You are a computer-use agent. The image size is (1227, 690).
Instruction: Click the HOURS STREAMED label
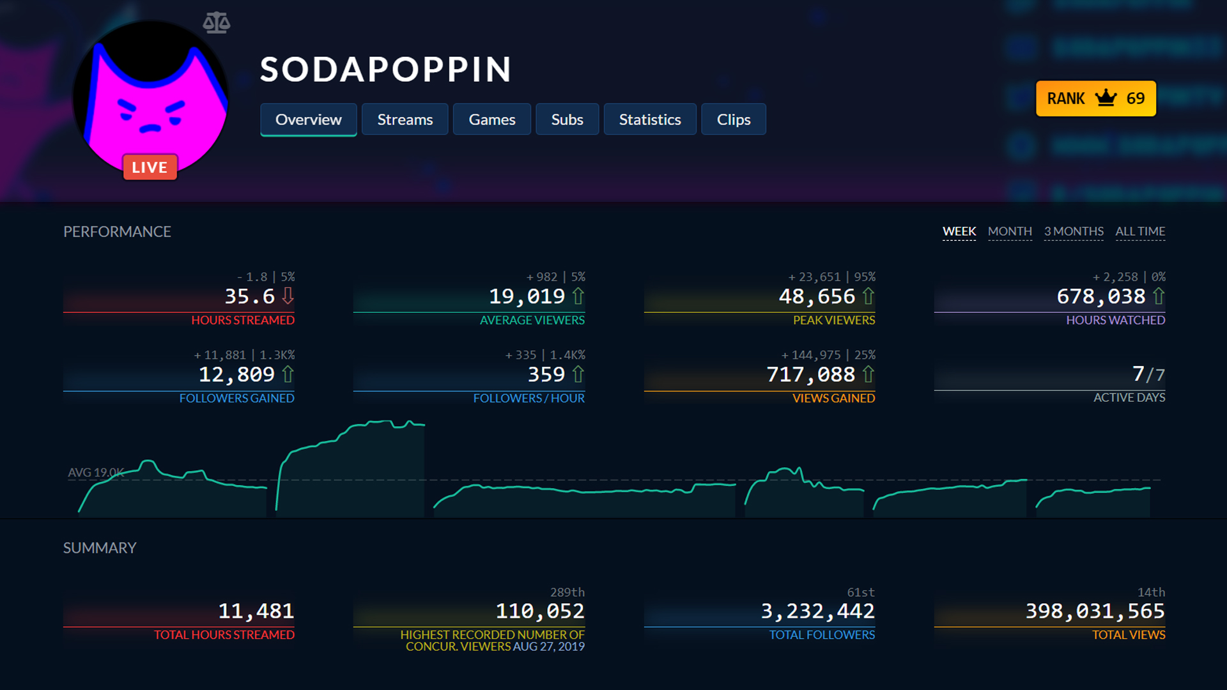[243, 320]
